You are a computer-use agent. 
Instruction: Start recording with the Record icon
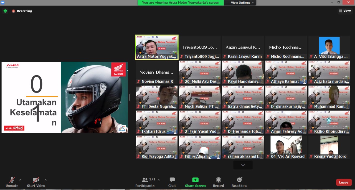tap(218, 180)
